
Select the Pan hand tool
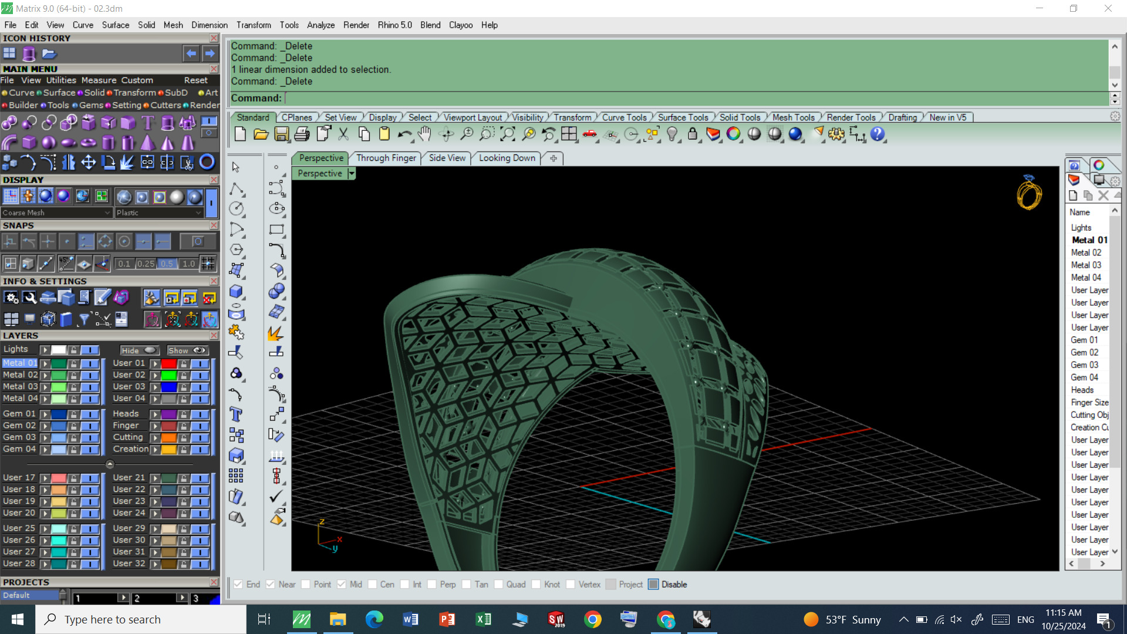click(x=424, y=134)
